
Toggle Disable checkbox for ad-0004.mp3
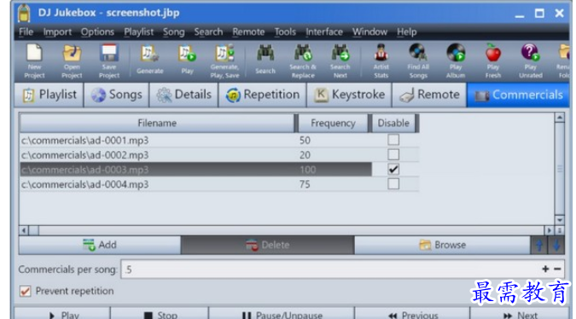(393, 184)
